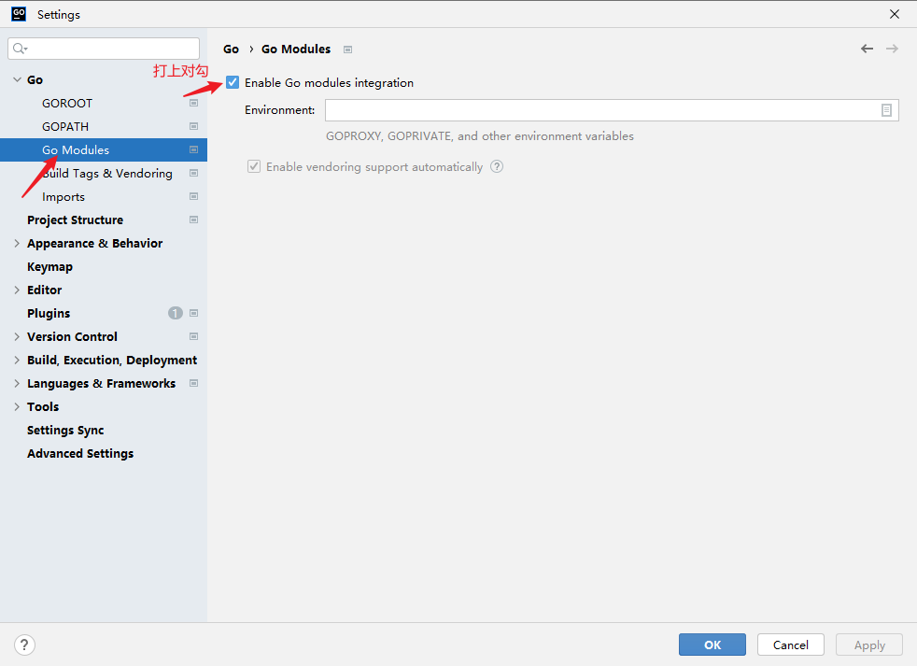
Task: Click the GOPROXY, GOPRIVATE hint text
Action: (x=480, y=136)
